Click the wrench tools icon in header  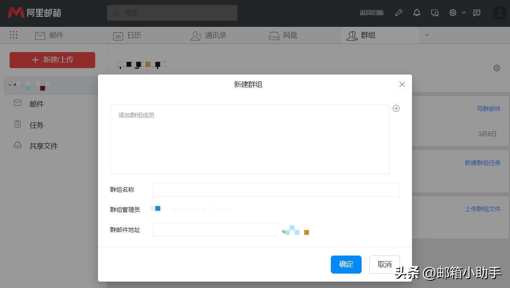398,13
